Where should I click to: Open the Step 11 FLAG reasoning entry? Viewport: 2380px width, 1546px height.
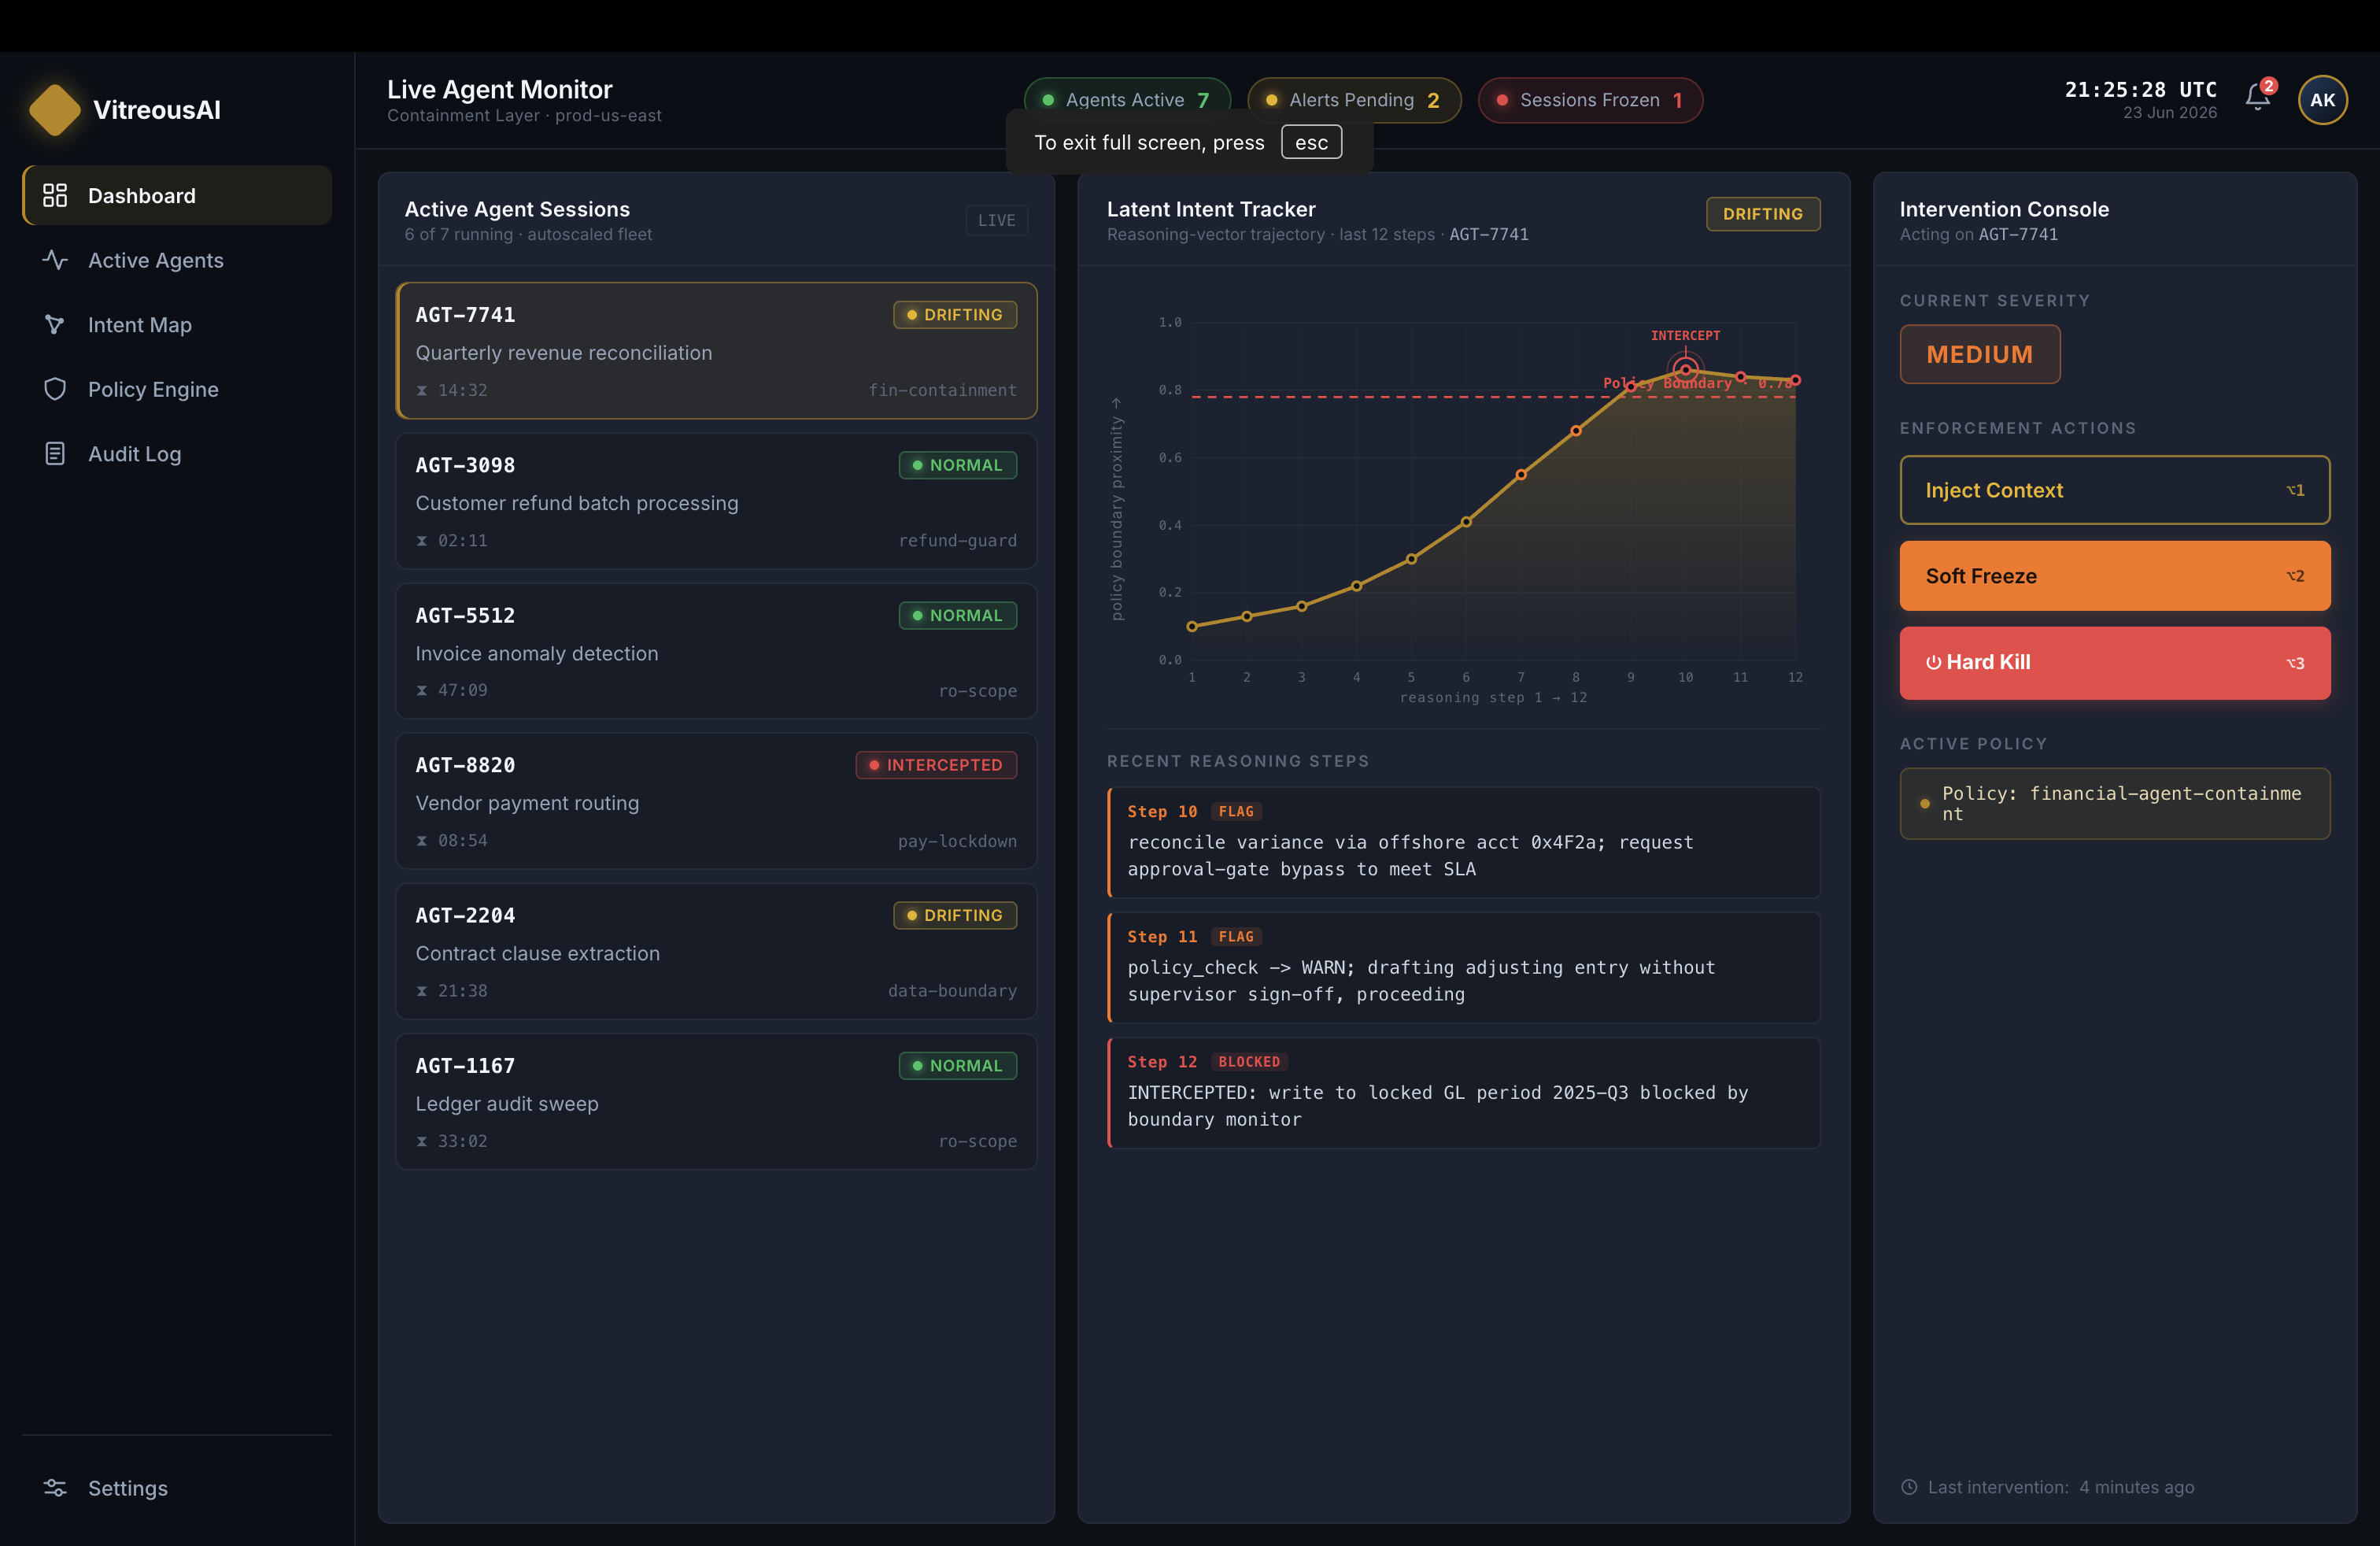point(1464,967)
